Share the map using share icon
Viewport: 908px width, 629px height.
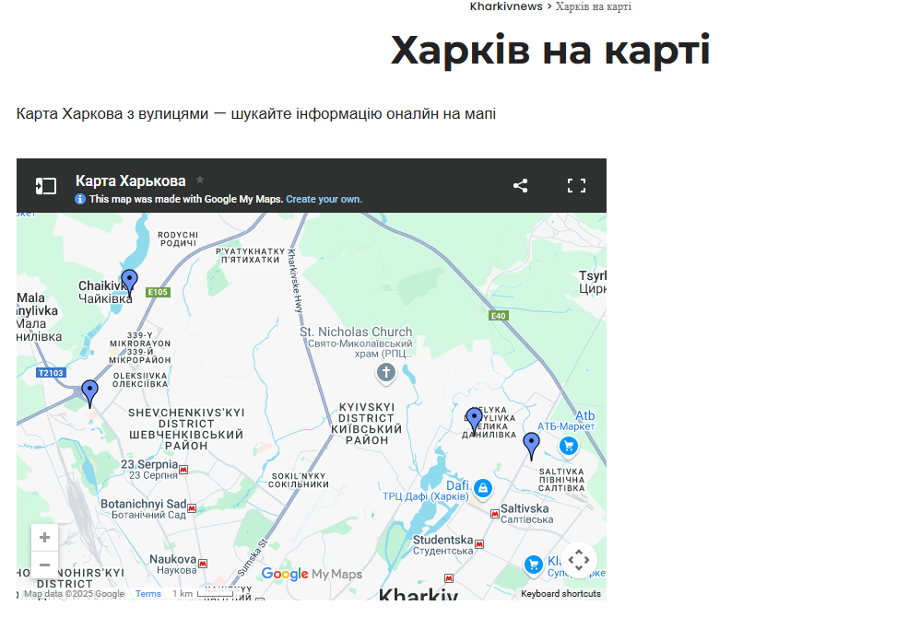(x=520, y=186)
